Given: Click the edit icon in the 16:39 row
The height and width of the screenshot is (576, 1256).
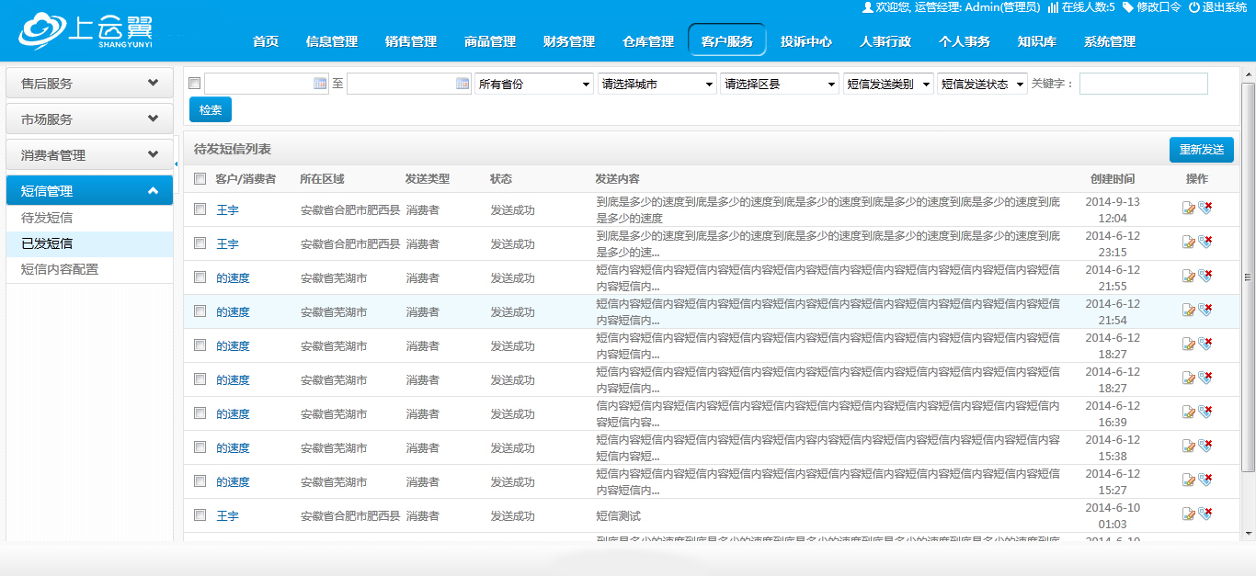Looking at the screenshot, I should 1189,412.
